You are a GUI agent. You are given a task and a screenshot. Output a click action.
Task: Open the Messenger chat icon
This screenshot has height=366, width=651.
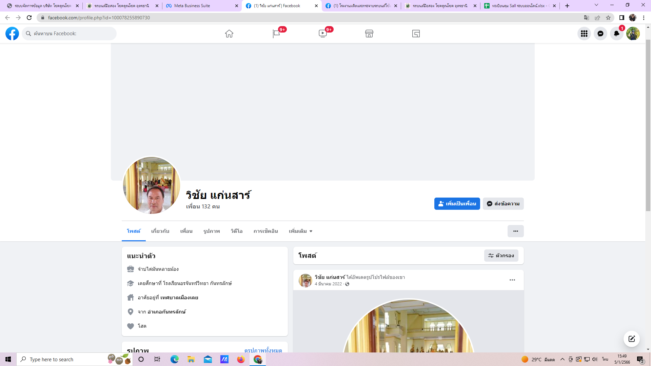[x=600, y=34]
